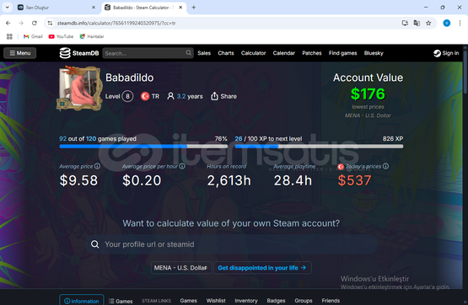The height and width of the screenshot is (305, 468).
Task: Switch to the Games list tab
Action: point(121,301)
